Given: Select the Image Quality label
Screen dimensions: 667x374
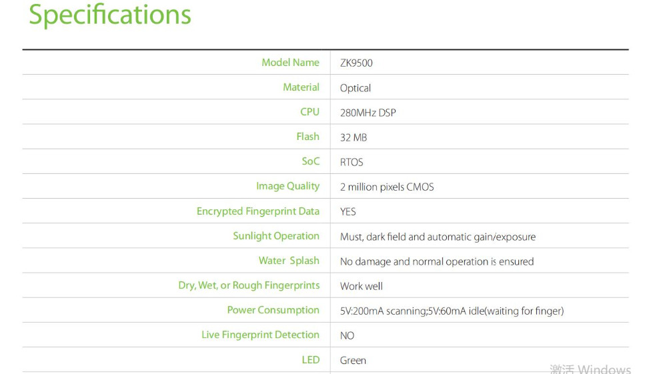Looking at the screenshot, I should (x=287, y=186).
